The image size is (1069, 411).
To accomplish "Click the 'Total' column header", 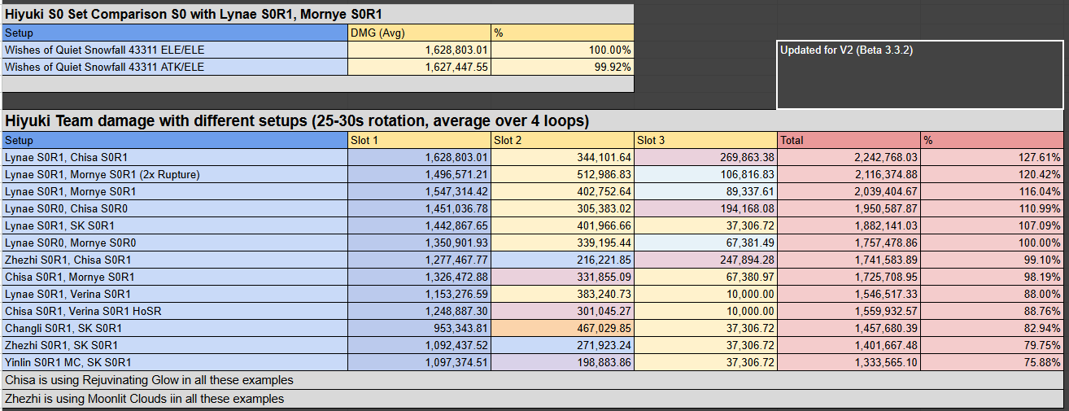I will click(849, 140).
